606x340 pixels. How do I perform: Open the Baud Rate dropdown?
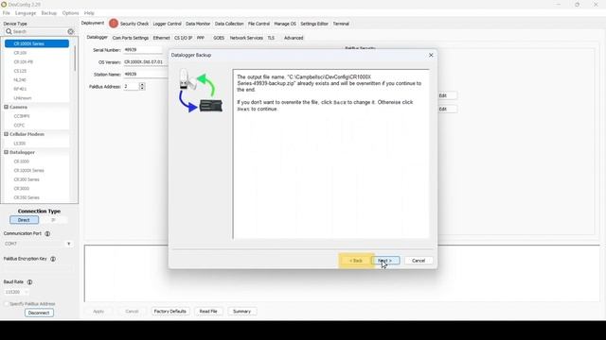tap(26, 292)
